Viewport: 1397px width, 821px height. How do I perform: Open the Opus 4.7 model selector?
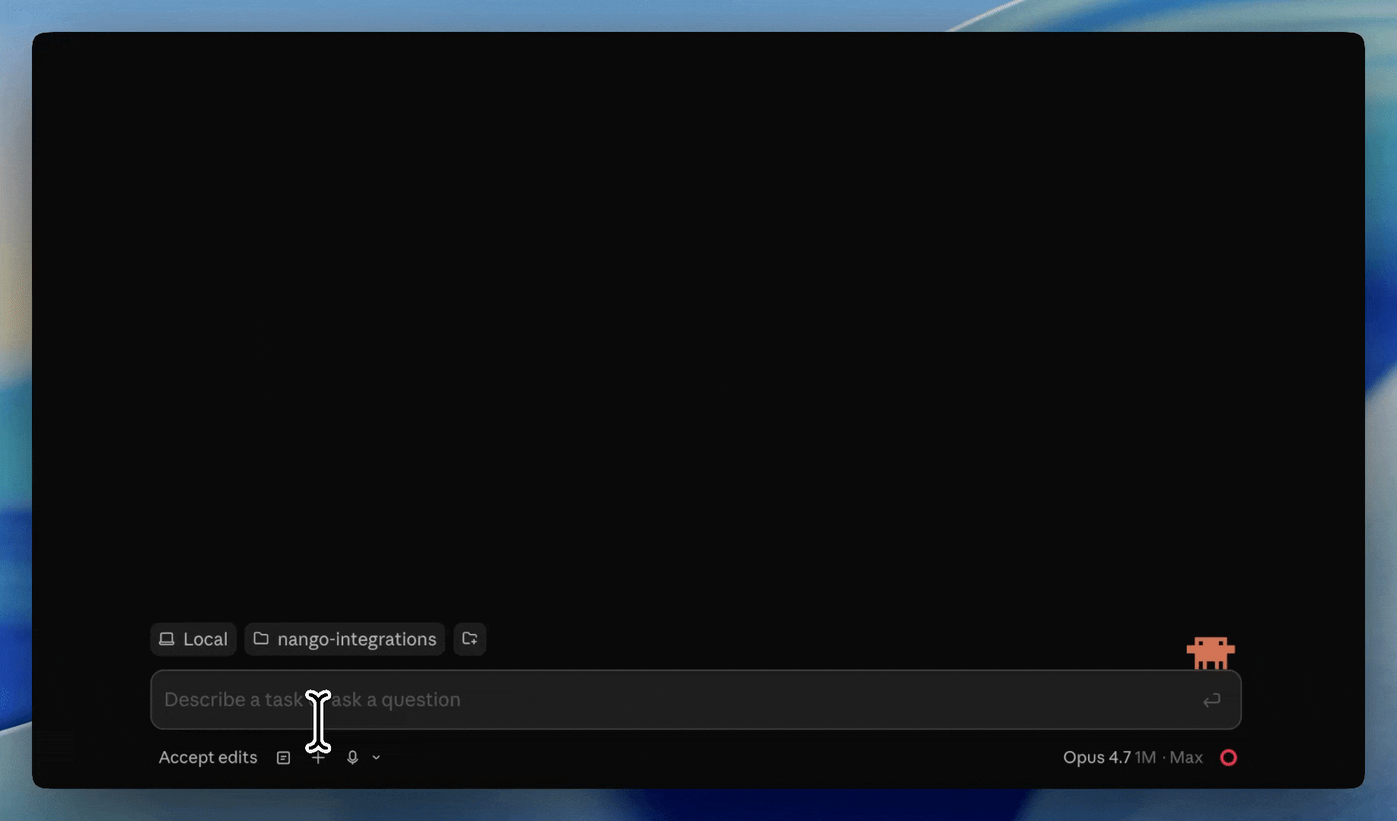click(x=1132, y=757)
